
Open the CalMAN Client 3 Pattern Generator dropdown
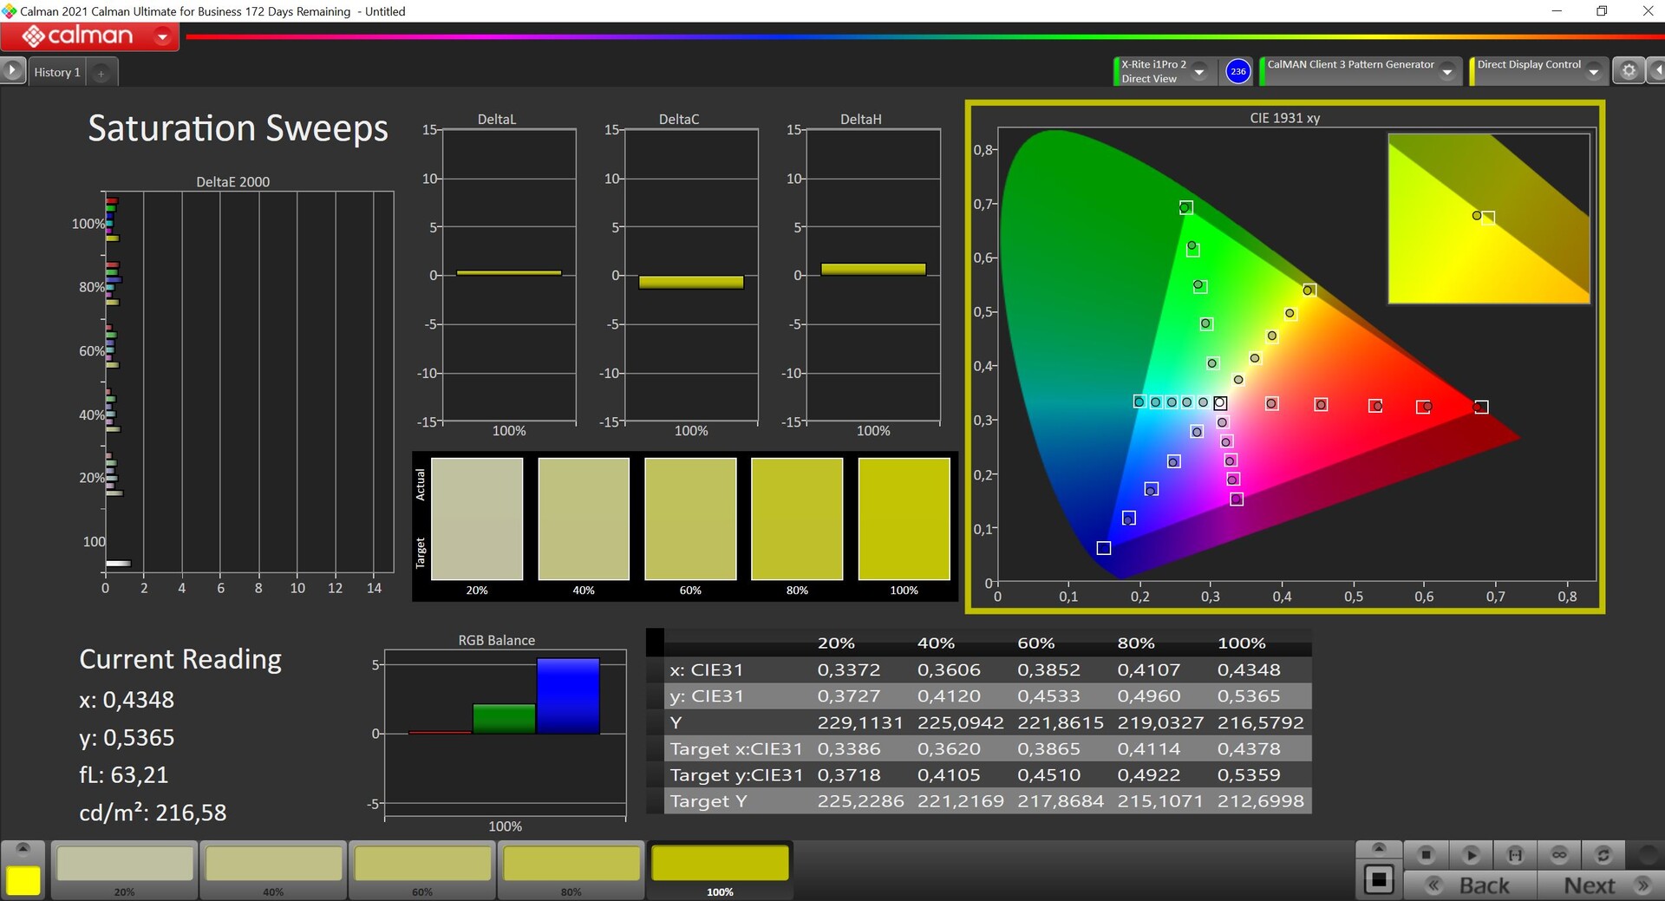click(x=1446, y=72)
